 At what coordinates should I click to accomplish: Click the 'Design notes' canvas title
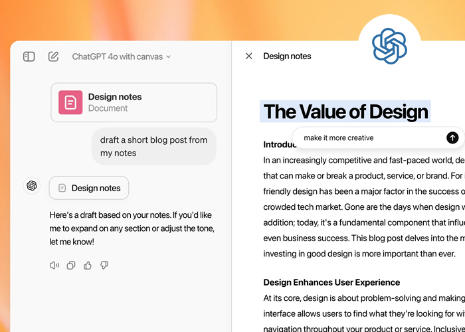click(x=287, y=56)
